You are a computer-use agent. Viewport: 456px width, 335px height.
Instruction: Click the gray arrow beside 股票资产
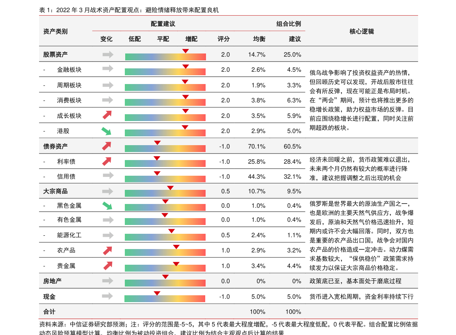pyautogui.click(x=107, y=55)
